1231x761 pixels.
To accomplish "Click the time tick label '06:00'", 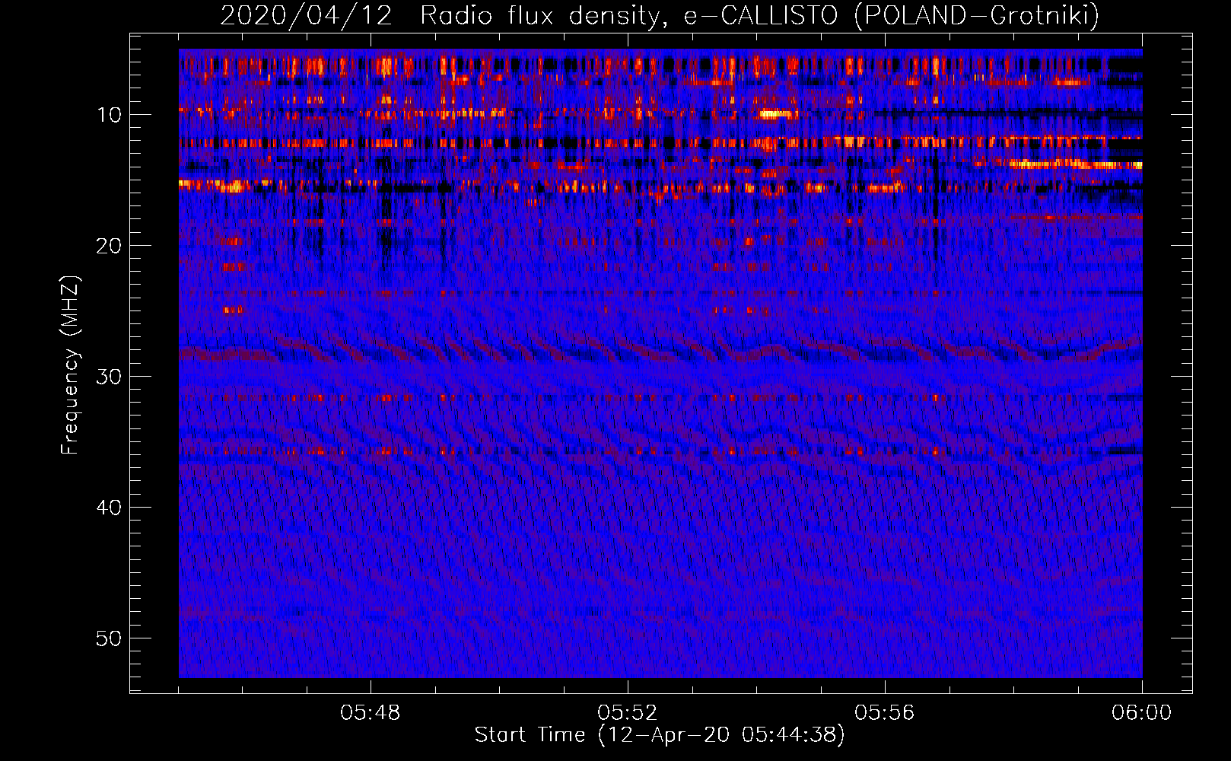I will coord(1142,713).
